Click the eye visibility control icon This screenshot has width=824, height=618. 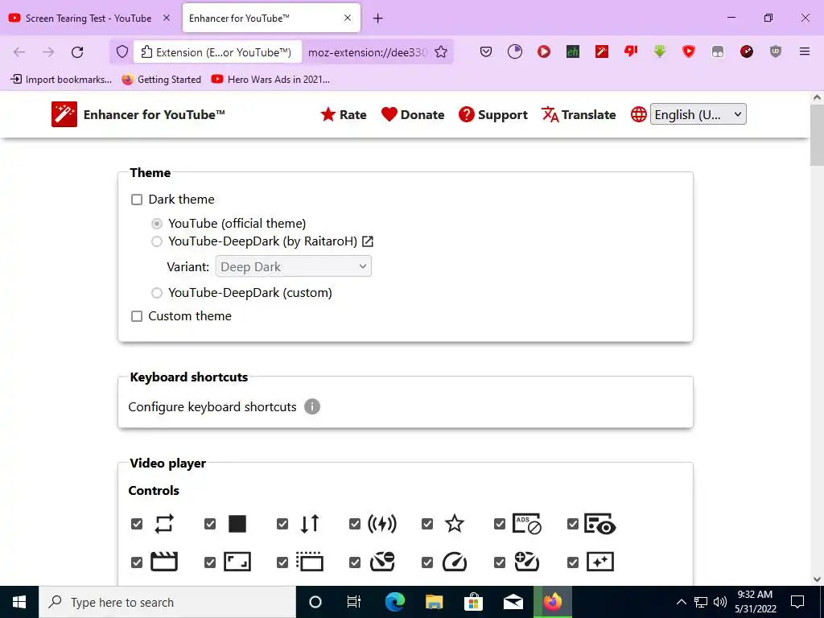600,524
